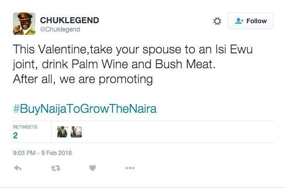Open the second retweeter's avatar
The image size is (285, 188).
(76, 132)
